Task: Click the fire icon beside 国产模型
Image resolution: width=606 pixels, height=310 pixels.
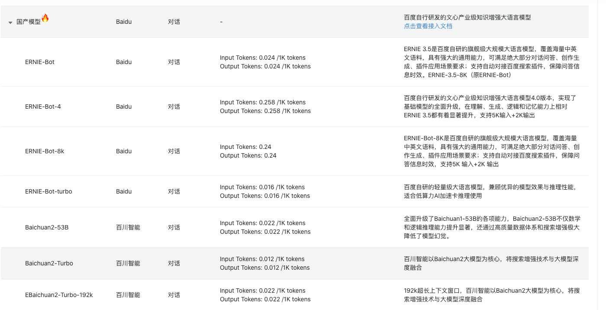Action: point(45,18)
